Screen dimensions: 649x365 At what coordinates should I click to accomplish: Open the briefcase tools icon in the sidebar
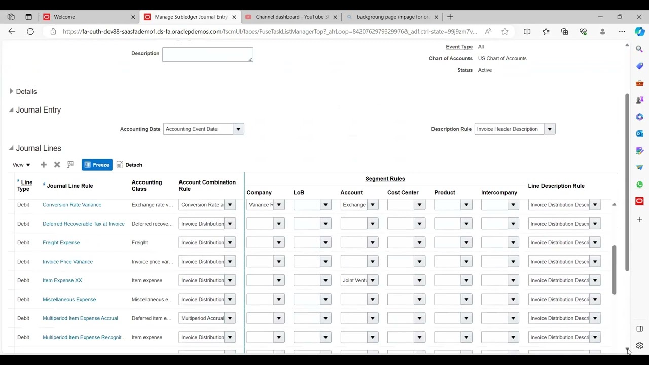640,83
